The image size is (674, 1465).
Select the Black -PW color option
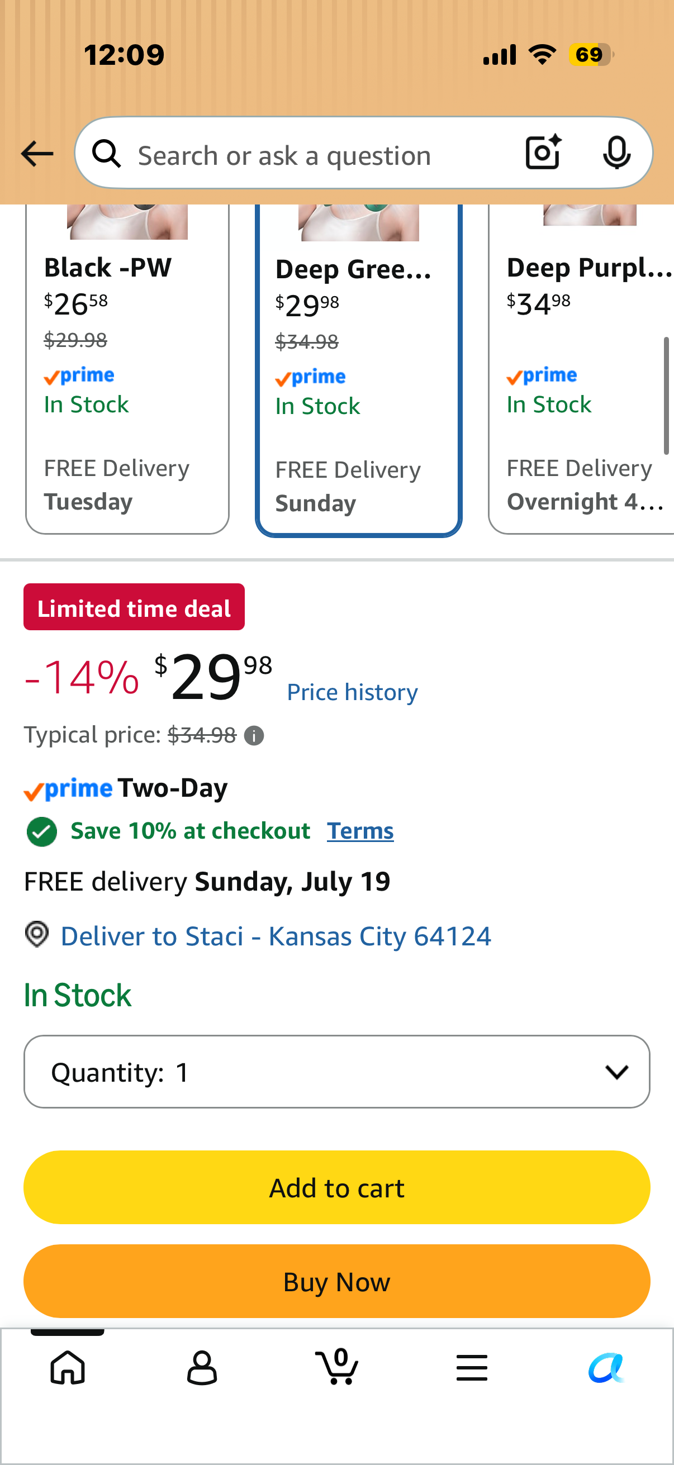[x=127, y=369]
